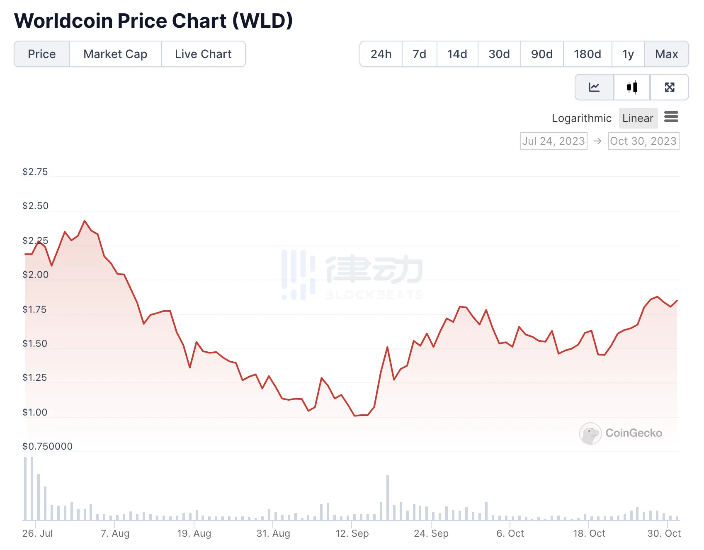Choose the 30d time range
Screen dimensions: 704x550
(x=499, y=54)
